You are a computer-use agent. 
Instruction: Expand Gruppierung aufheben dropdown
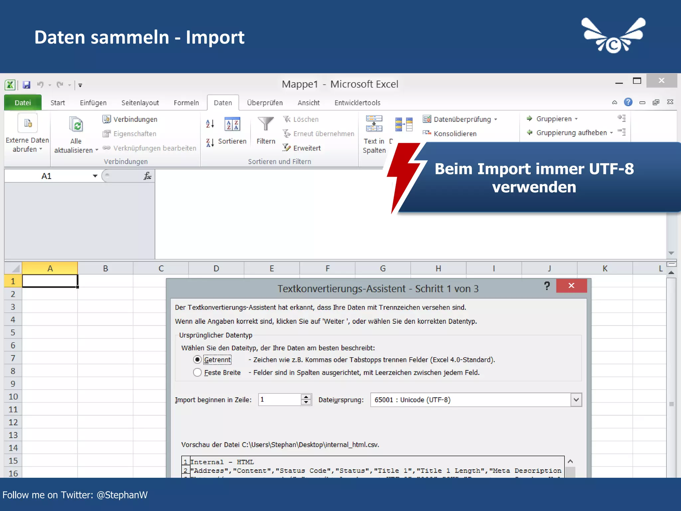click(x=611, y=133)
